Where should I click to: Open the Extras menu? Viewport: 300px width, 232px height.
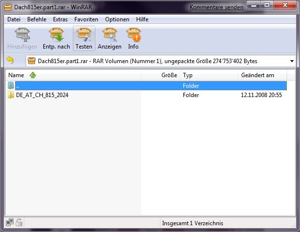pos(60,19)
